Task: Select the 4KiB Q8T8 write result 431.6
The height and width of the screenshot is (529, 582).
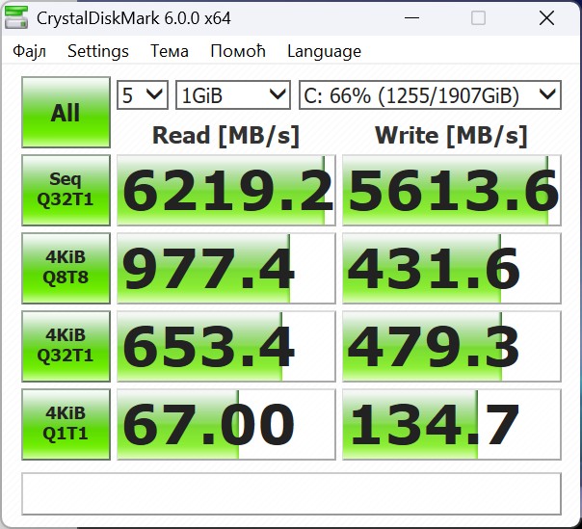Action: [451, 268]
